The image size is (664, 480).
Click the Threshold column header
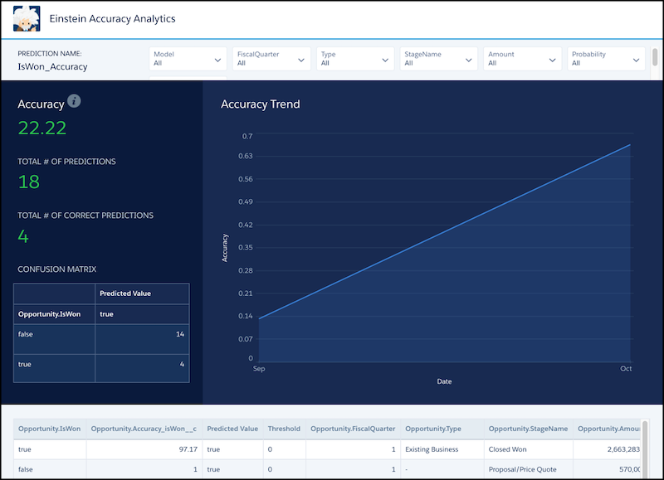pos(284,429)
